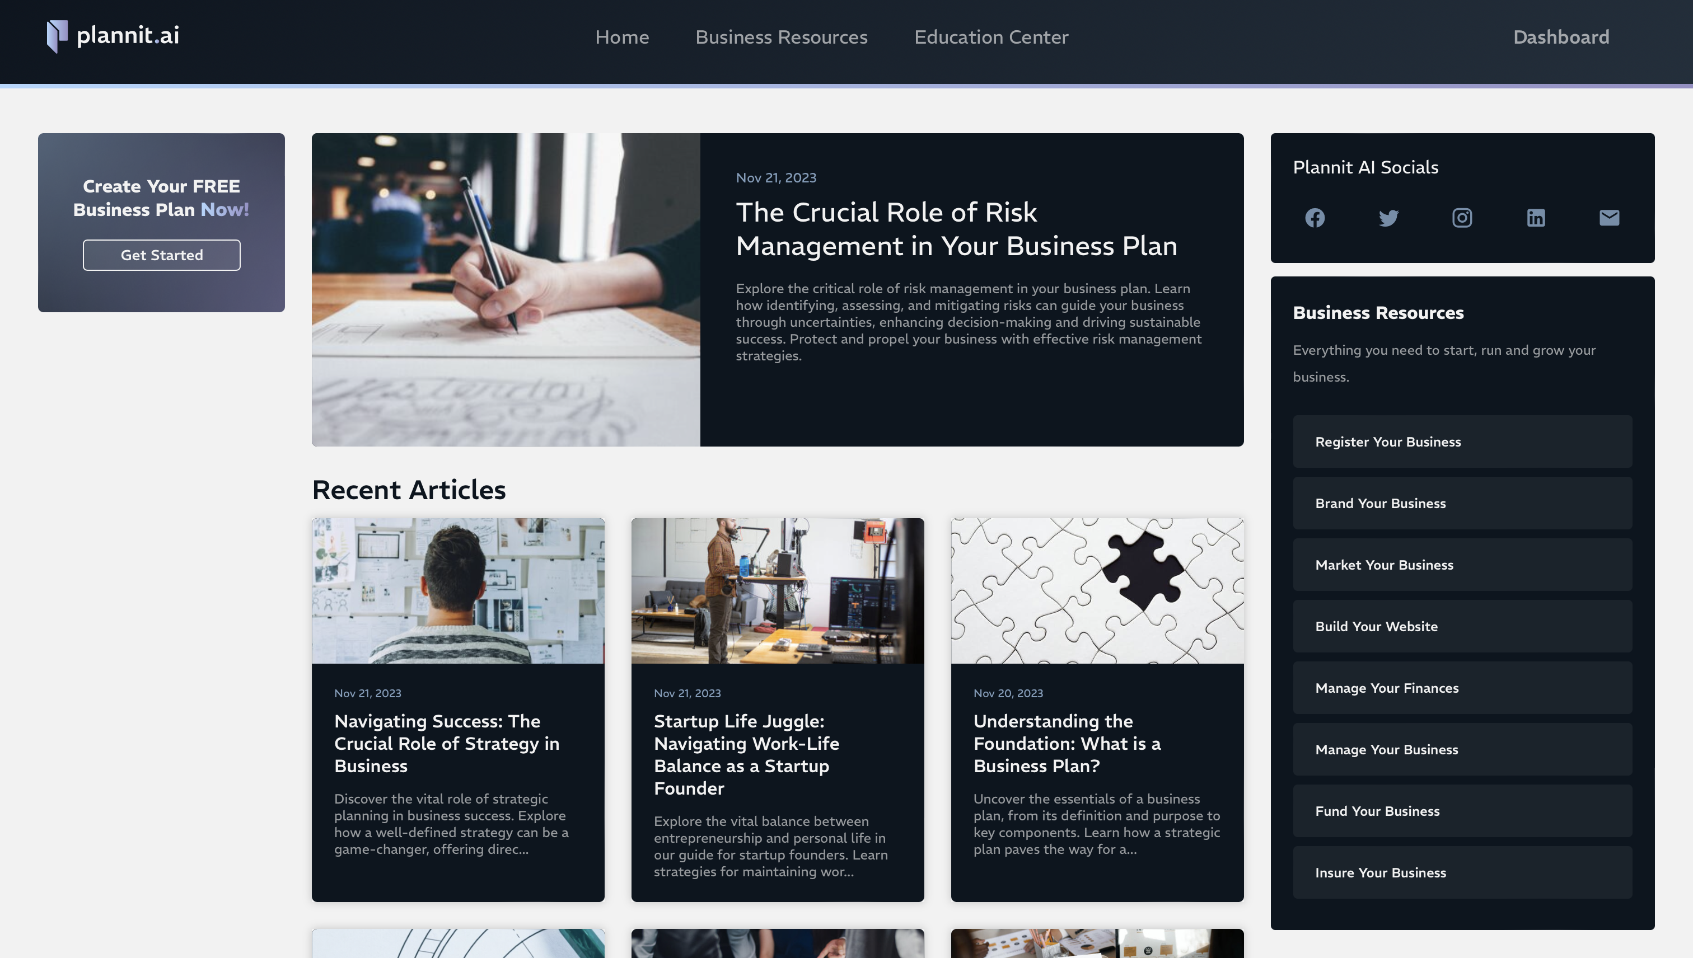
Task: Select Register Your Business resource
Action: tap(1462, 442)
